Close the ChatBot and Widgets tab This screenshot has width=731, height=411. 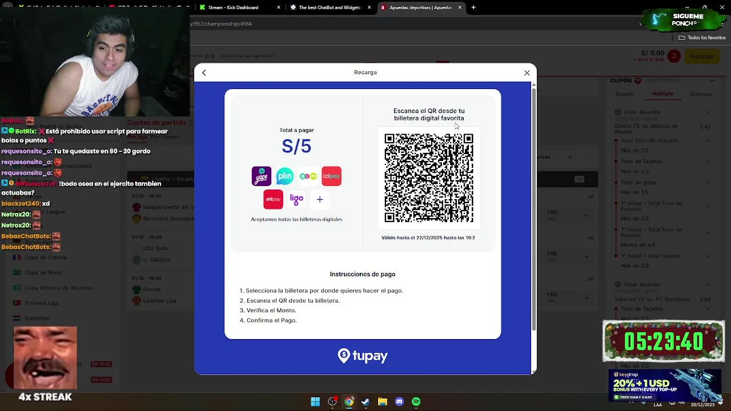(x=369, y=7)
